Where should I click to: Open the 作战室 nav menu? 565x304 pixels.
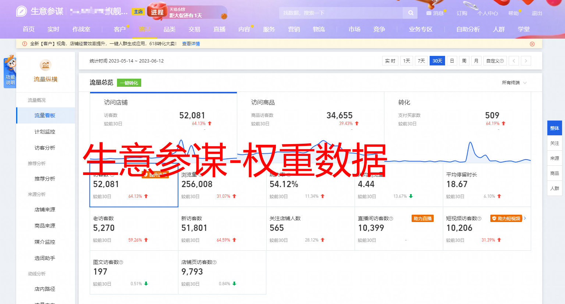click(x=81, y=29)
